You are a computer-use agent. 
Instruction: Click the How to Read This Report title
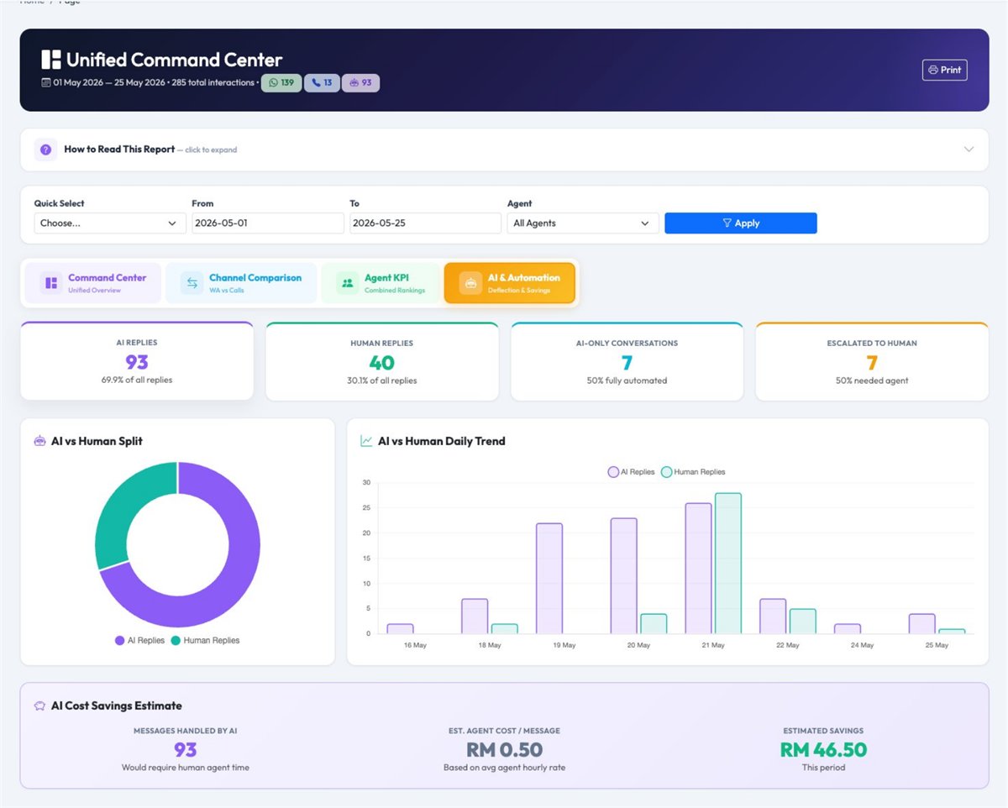click(x=119, y=150)
